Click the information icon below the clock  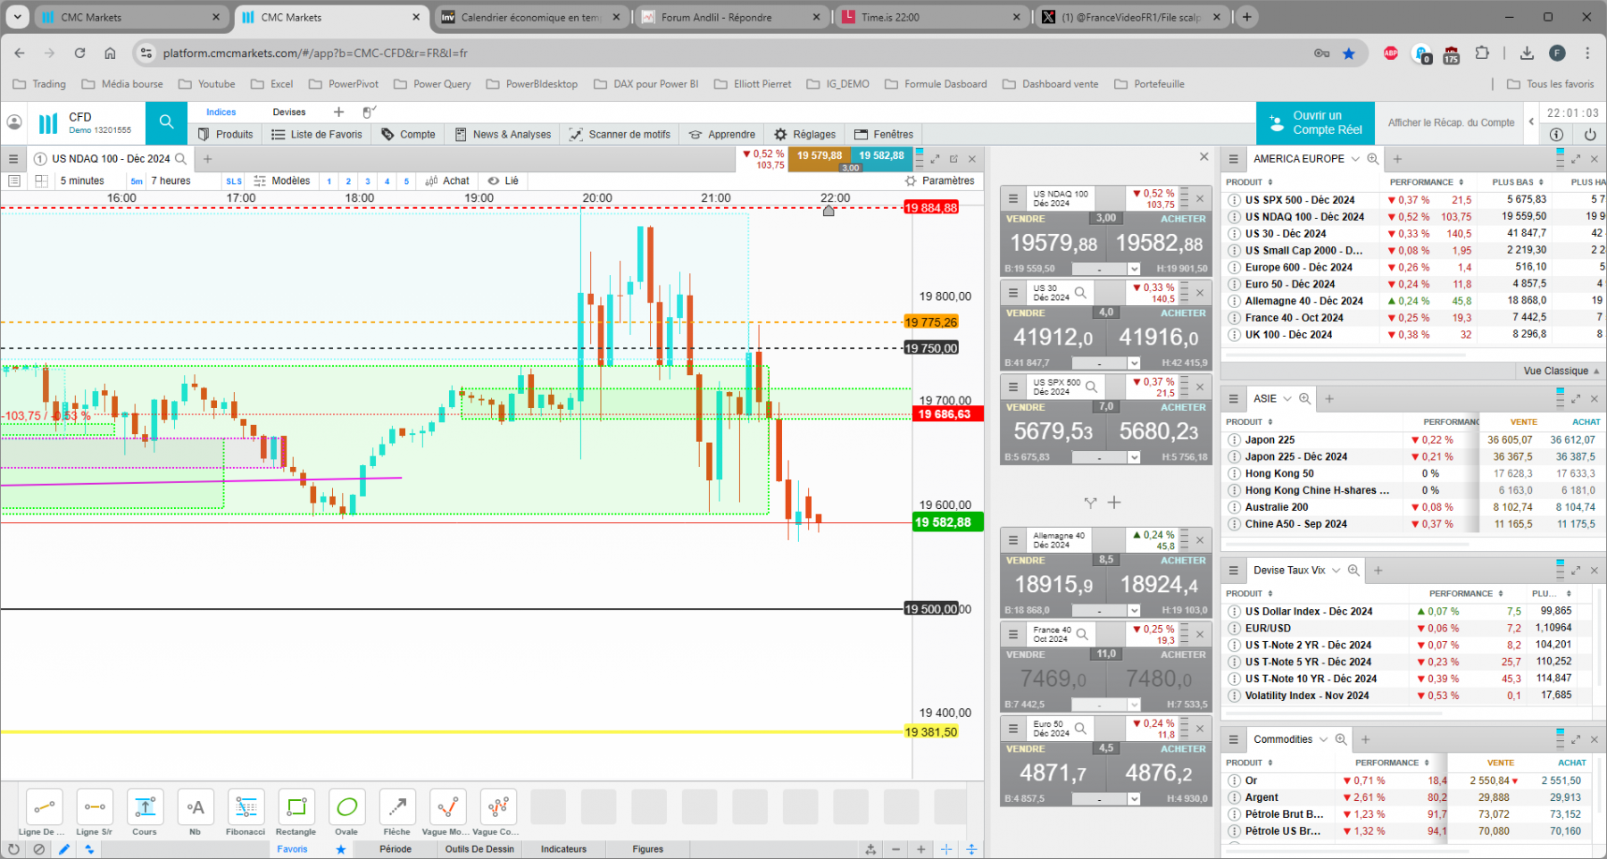1556,135
